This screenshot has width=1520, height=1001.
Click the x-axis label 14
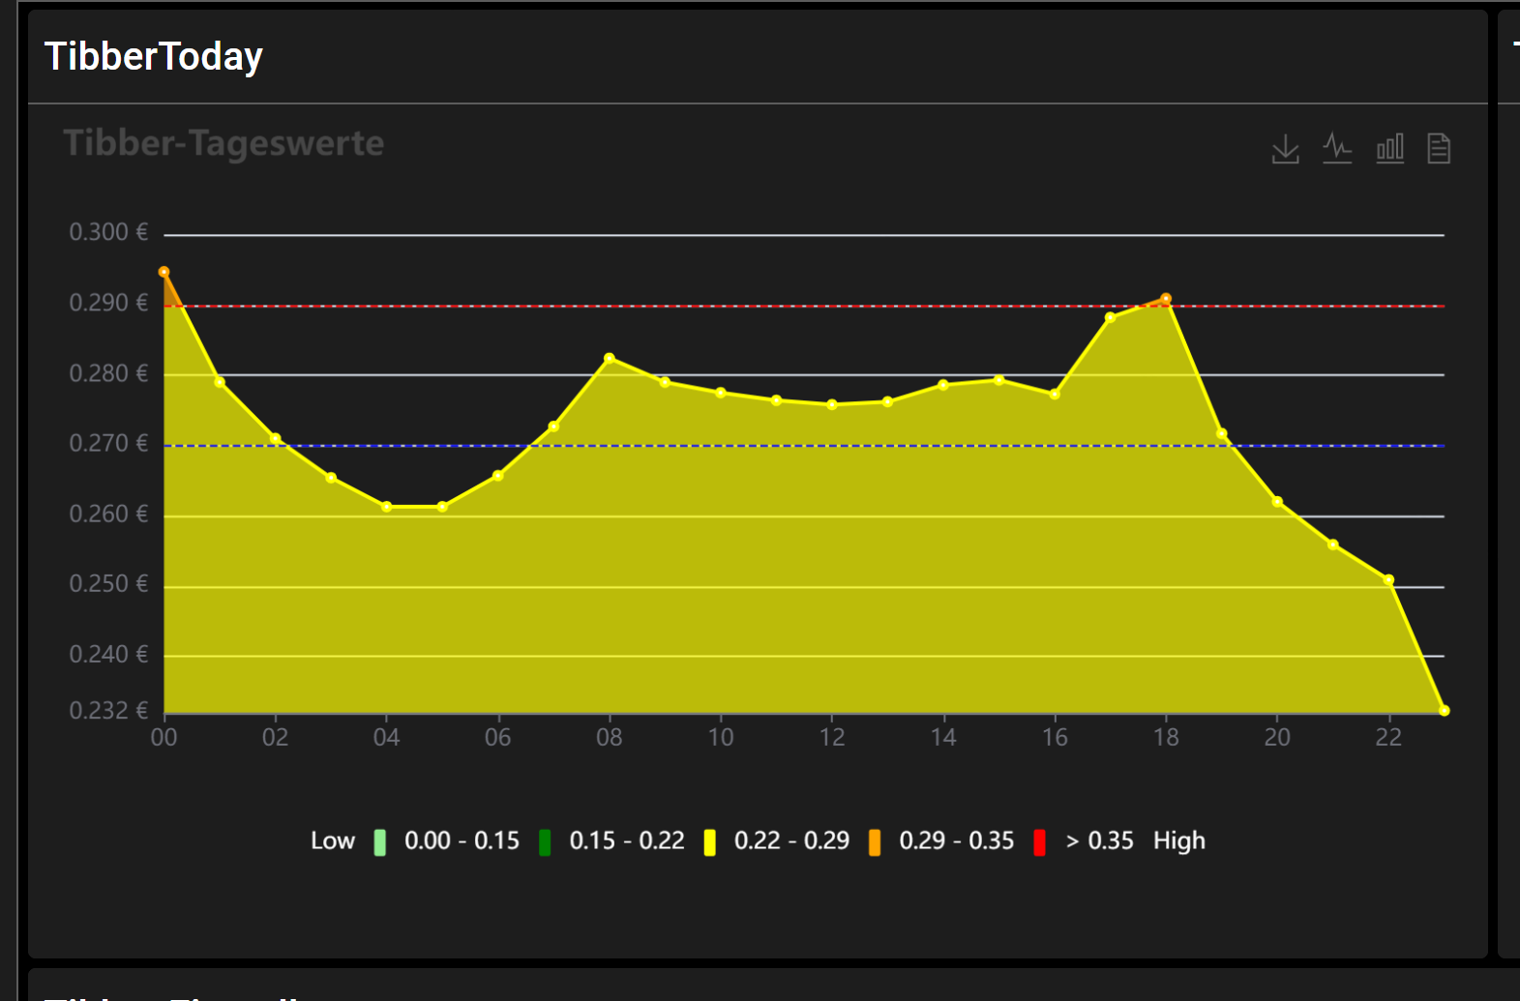click(943, 737)
